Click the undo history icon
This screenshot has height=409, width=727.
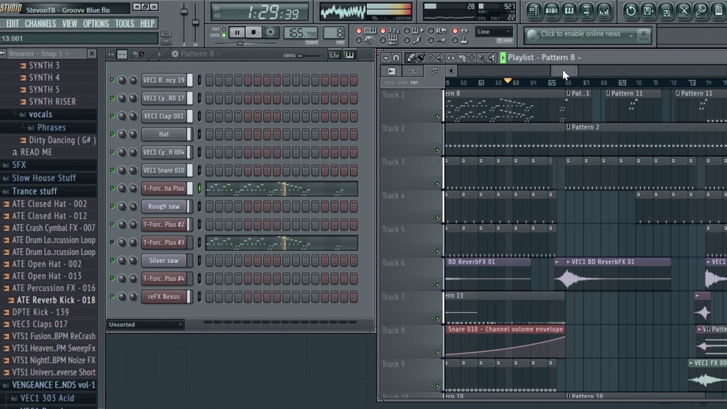631,10
